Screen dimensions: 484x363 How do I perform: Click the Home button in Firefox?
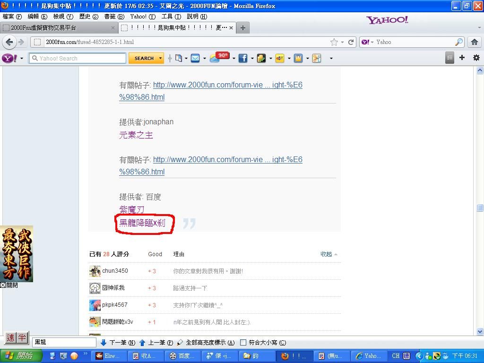tap(474, 42)
